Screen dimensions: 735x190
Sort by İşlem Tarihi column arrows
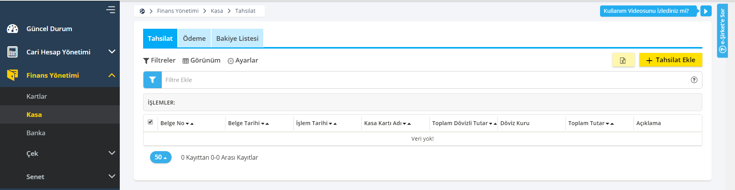(x=332, y=124)
